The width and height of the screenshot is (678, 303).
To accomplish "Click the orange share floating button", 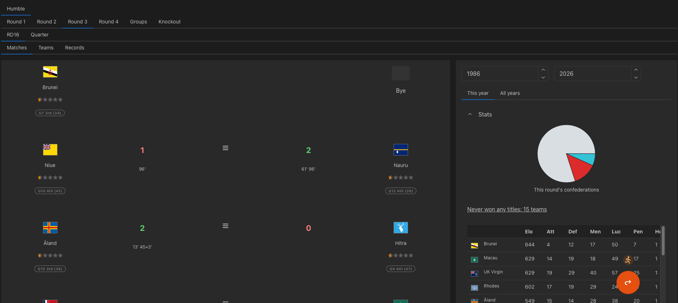I will (x=628, y=282).
